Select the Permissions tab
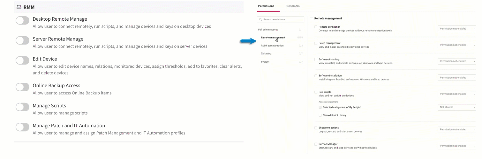 266,6
